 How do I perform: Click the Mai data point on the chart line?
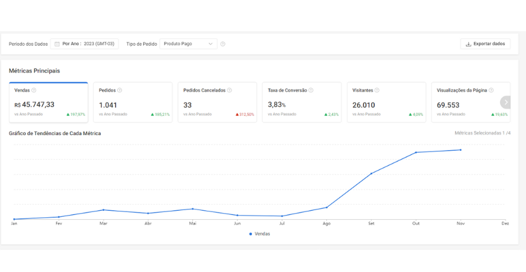(192, 209)
